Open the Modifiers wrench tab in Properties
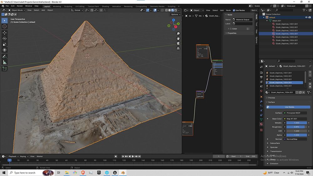Viewport: 313px width, 176px height. pyautogui.click(x=261, y=101)
